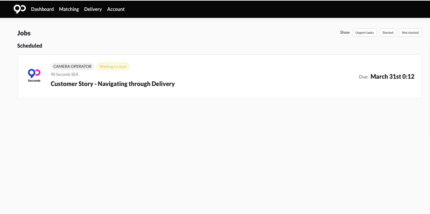
Task: Open Customer Story - Navigating through Delivery job
Action: coord(113,84)
